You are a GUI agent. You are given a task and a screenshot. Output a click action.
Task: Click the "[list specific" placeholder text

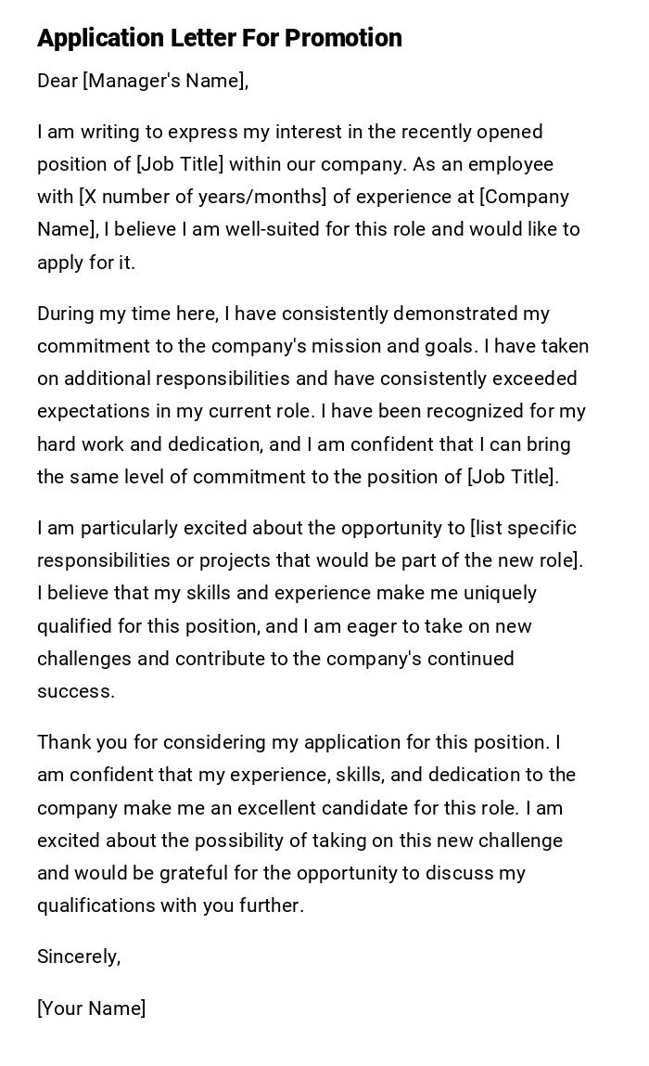pyautogui.click(x=523, y=528)
